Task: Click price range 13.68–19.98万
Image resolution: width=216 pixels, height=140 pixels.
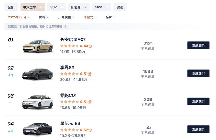Action: [73, 108]
